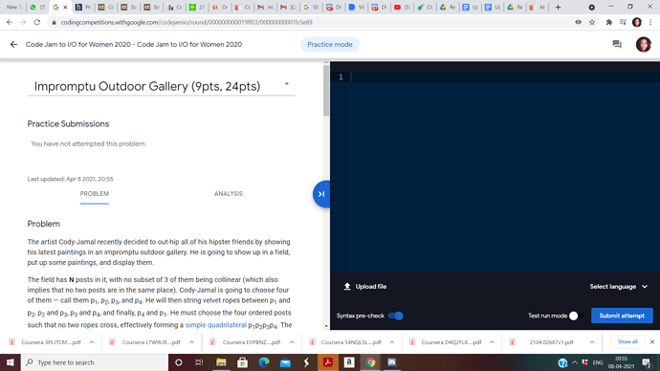
Task: Open the Windows Start menu
Action: pyautogui.click(x=11, y=362)
